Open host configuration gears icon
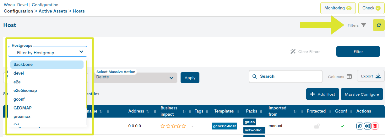The image size is (385, 137). coord(367,126)
